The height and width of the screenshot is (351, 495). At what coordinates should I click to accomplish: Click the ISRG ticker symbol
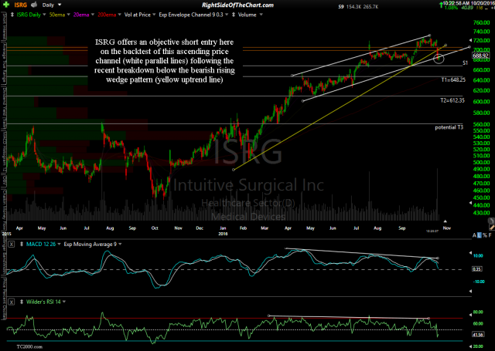pyautogui.click(x=21, y=5)
